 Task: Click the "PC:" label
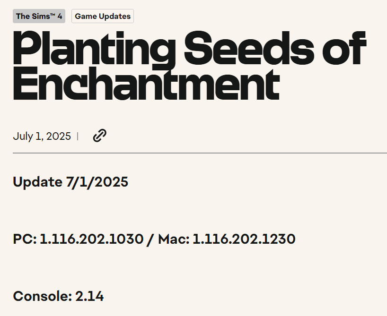25,239
